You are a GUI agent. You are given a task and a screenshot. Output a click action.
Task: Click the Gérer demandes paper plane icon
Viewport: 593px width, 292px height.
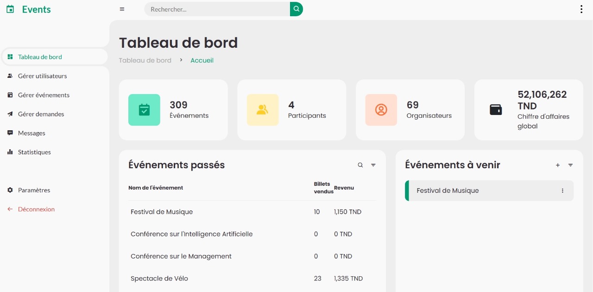(x=10, y=114)
